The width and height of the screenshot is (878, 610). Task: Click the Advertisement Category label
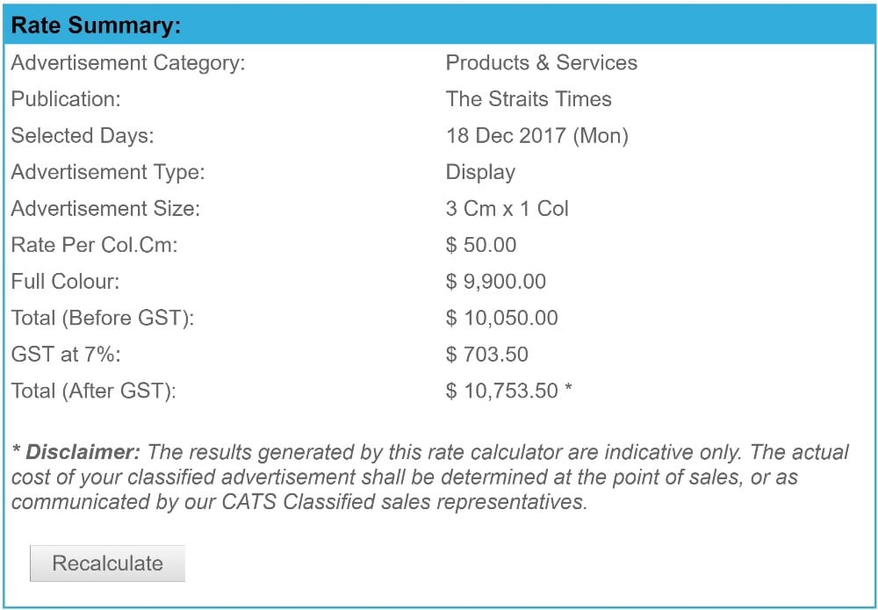tap(127, 62)
